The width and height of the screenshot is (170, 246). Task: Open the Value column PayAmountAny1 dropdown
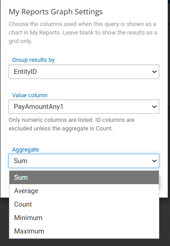pyautogui.click(x=84, y=107)
